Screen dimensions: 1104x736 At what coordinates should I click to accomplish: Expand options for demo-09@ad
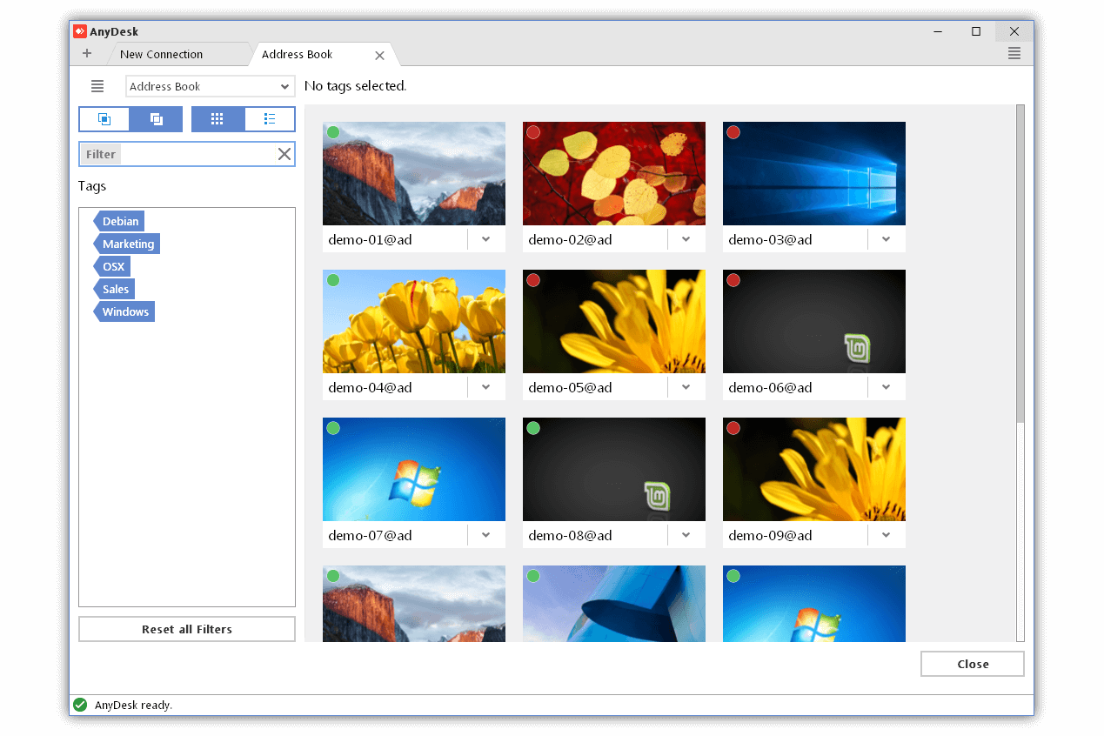point(887,535)
